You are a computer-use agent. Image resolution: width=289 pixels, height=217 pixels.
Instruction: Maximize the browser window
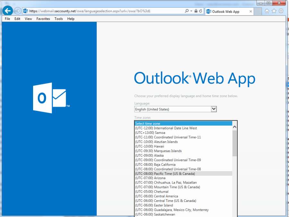[268, 3]
